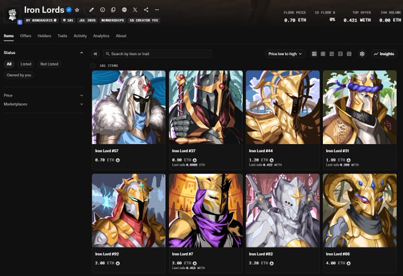
Task: Select the Not Listed status filter
Action: click(49, 64)
